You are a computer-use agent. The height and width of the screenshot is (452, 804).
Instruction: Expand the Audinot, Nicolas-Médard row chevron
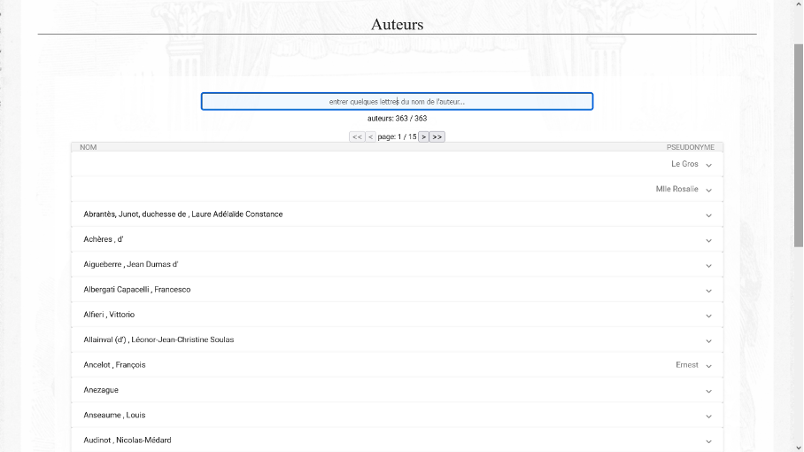pos(708,440)
